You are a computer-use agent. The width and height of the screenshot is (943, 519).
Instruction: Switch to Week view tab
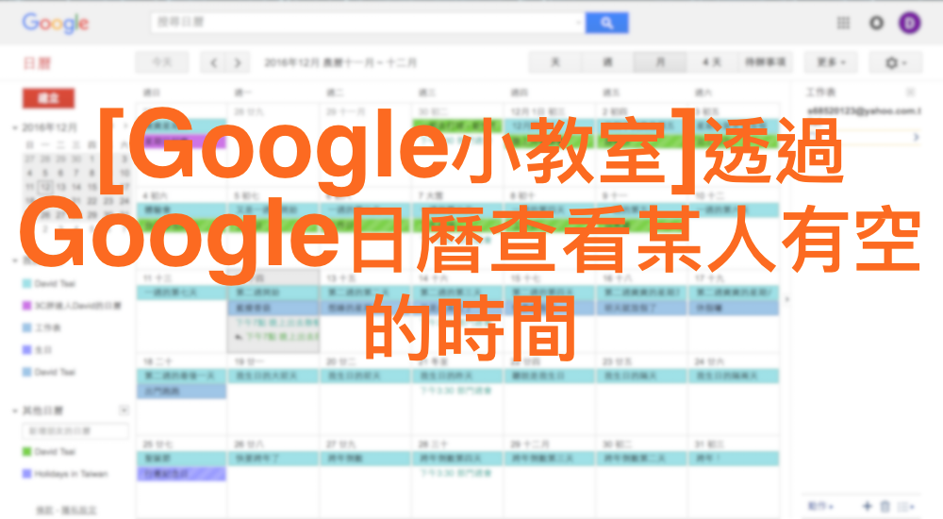pos(607,62)
